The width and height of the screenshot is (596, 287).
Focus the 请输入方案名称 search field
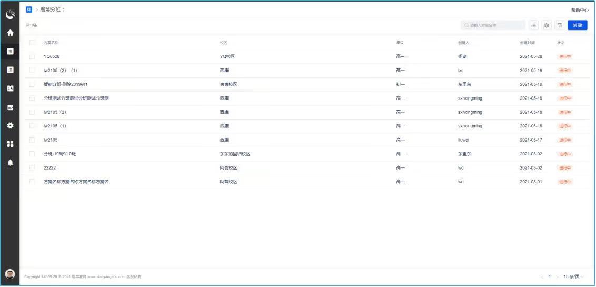click(495, 25)
